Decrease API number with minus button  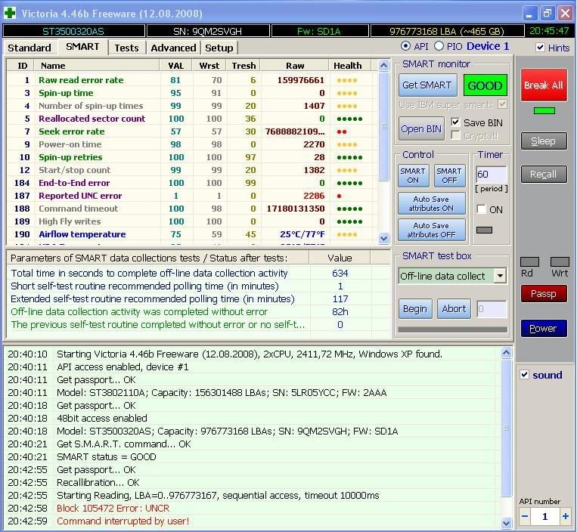pyautogui.click(x=525, y=516)
